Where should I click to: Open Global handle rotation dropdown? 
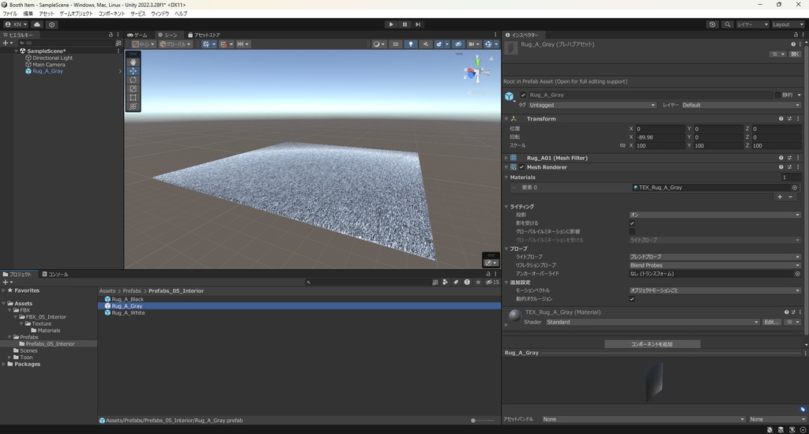click(x=175, y=44)
